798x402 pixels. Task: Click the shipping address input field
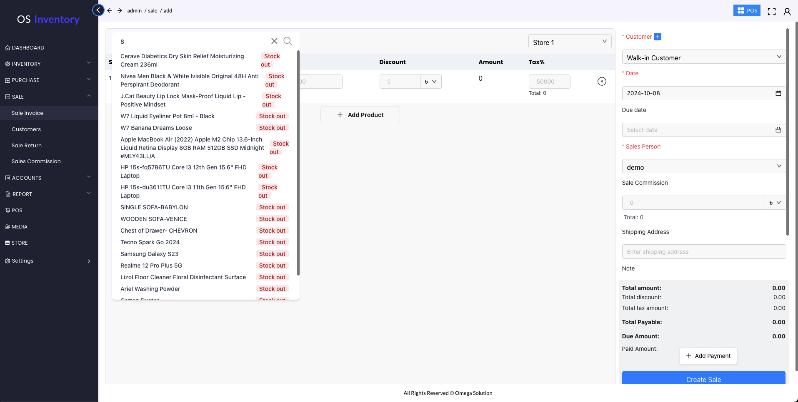coord(703,252)
